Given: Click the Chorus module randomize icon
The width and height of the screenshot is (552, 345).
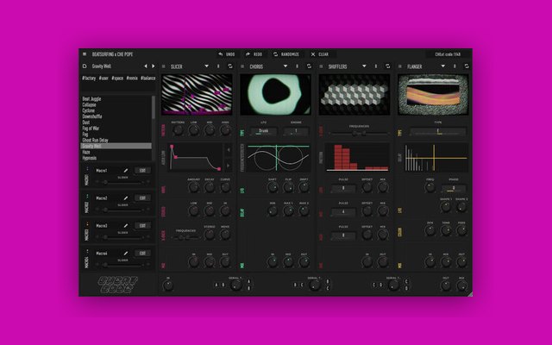Looking at the screenshot, I should tap(309, 66).
